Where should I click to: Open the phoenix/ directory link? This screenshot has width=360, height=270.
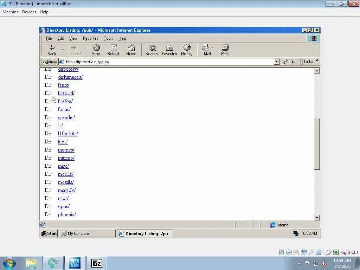(67, 214)
